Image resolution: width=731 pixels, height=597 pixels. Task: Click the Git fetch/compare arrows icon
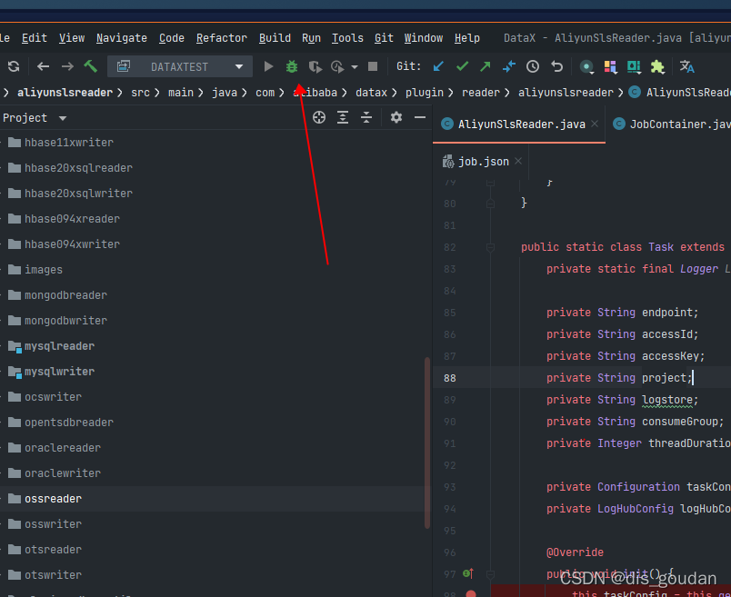[509, 66]
